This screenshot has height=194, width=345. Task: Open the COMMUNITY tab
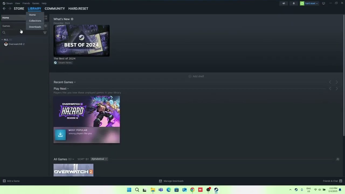pos(55,9)
